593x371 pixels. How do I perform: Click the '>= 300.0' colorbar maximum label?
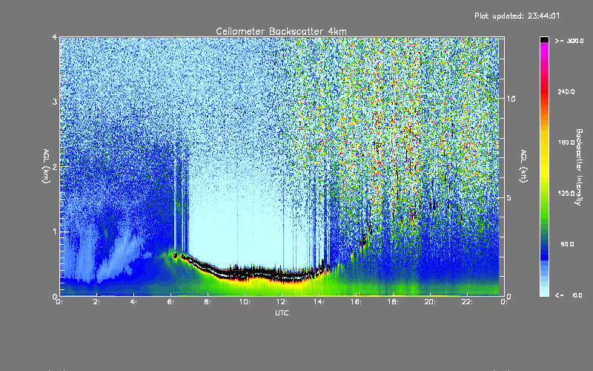pyautogui.click(x=569, y=41)
